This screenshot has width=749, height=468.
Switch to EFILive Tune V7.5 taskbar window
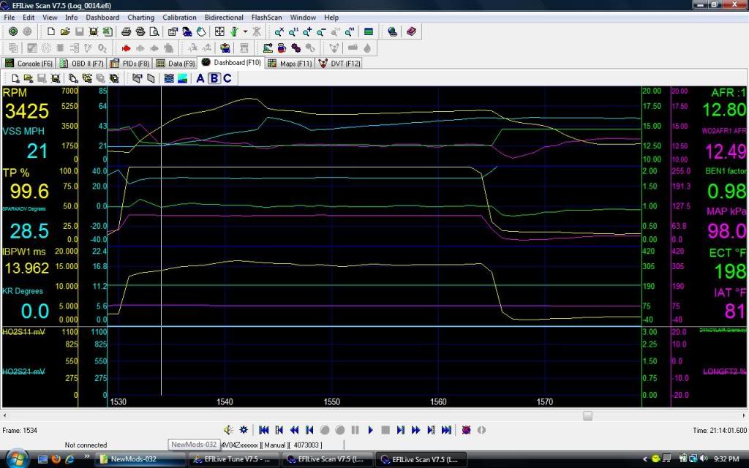pos(233,459)
